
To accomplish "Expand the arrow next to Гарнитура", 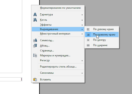I will pos(82,15).
